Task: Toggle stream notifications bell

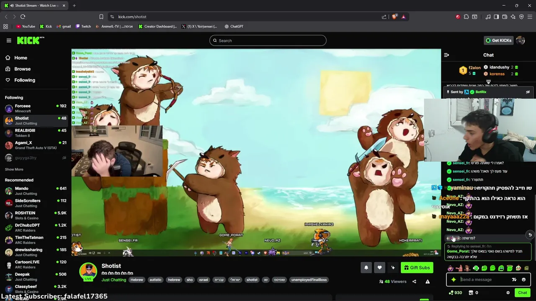Action: point(366,268)
